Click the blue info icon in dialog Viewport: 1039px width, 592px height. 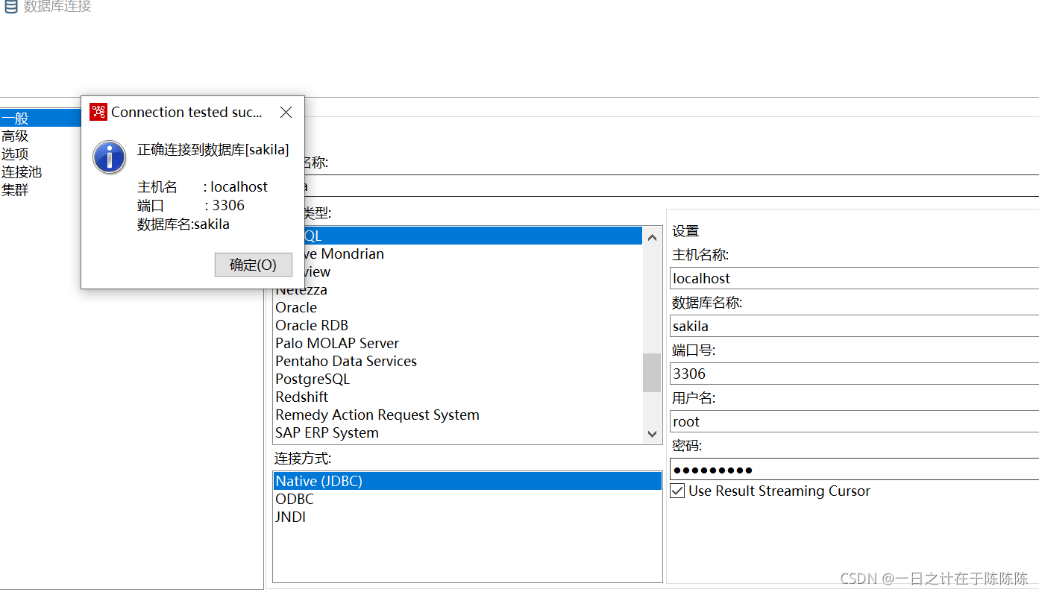click(110, 157)
